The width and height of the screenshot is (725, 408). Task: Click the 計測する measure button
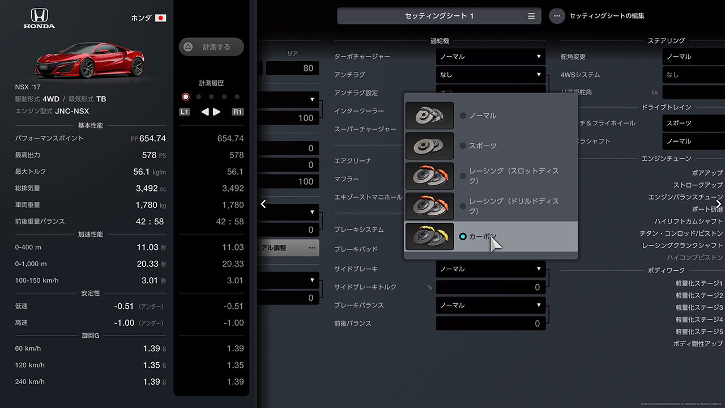pyautogui.click(x=211, y=47)
